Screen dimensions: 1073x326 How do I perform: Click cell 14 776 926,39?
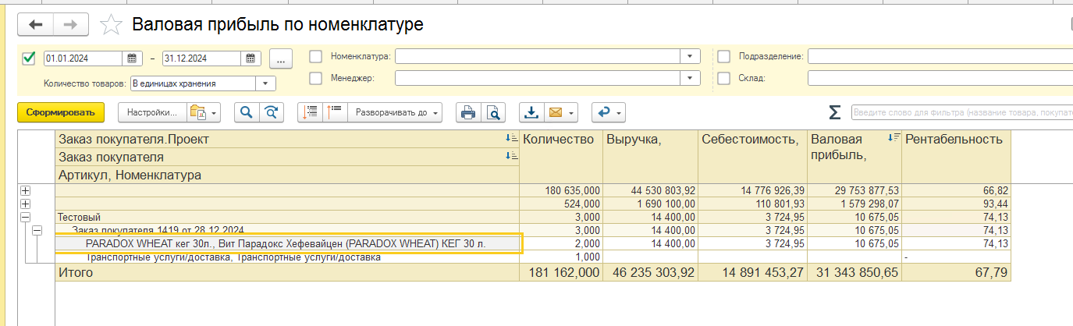[752, 191]
